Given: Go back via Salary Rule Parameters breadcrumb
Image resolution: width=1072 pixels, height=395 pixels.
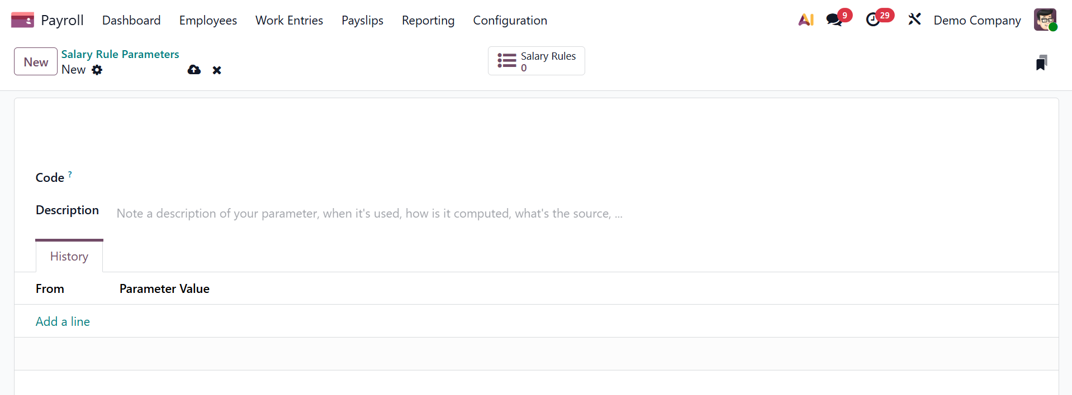Looking at the screenshot, I should tap(120, 54).
